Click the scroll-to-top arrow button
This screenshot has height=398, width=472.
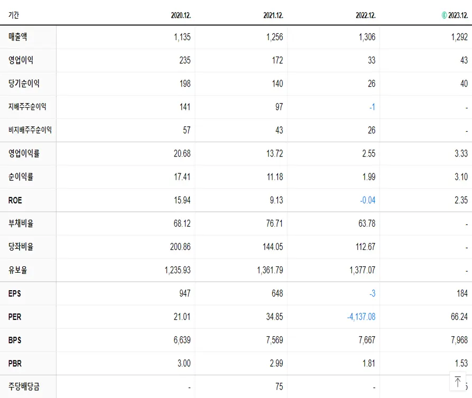click(x=458, y=382)
